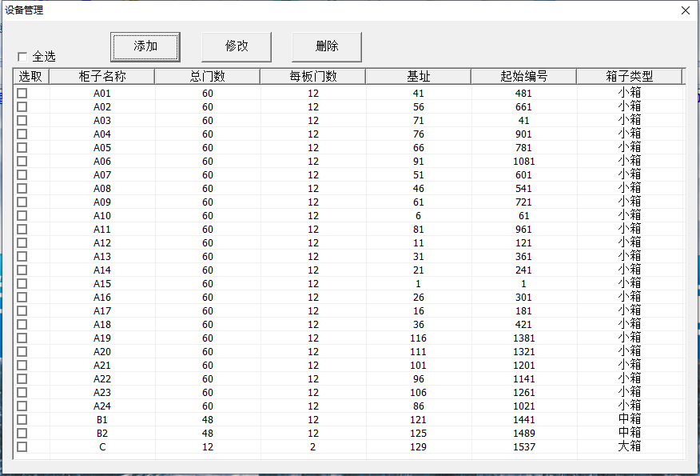Image resolution: width=700 pixels, height=476 pixels.
Task: Click the 修改 button
Action: tap(237, 46)
